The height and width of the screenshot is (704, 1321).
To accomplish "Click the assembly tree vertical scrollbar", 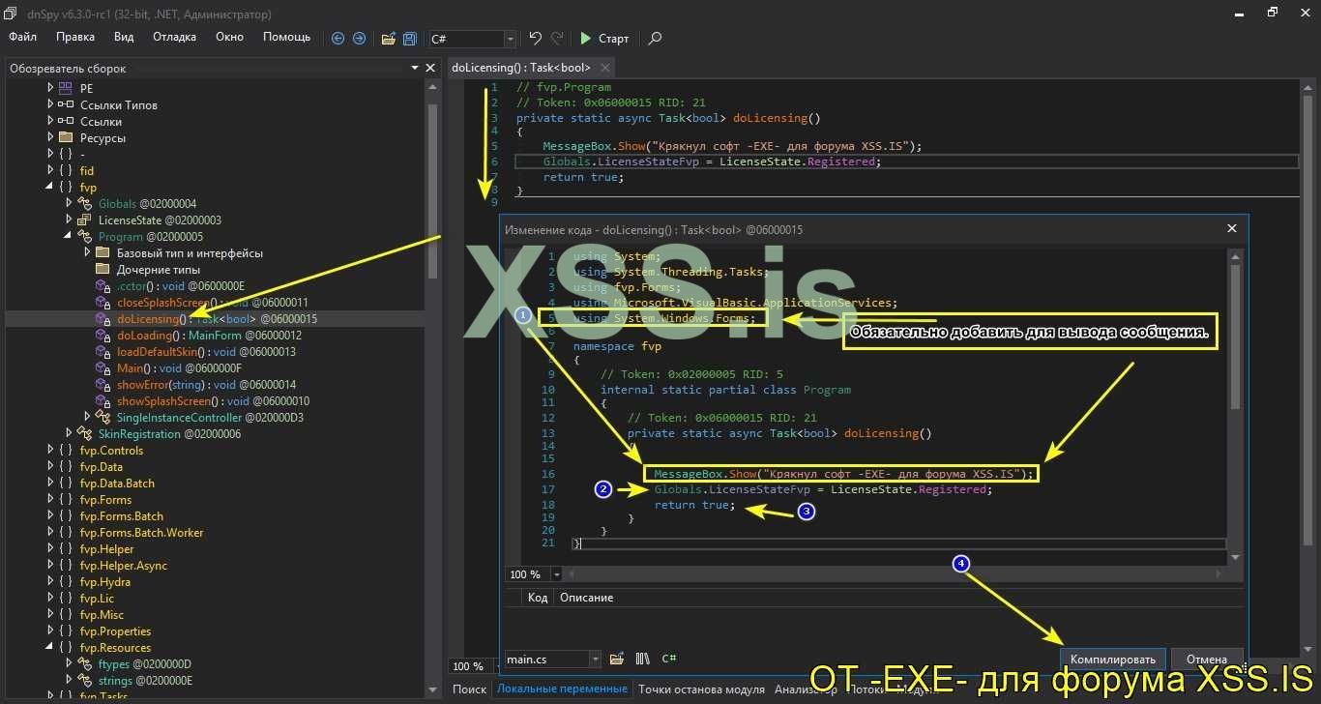I will coord(433,387).
